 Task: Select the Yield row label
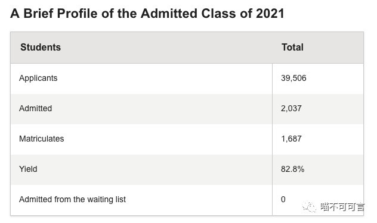click(x=28, y=169)
